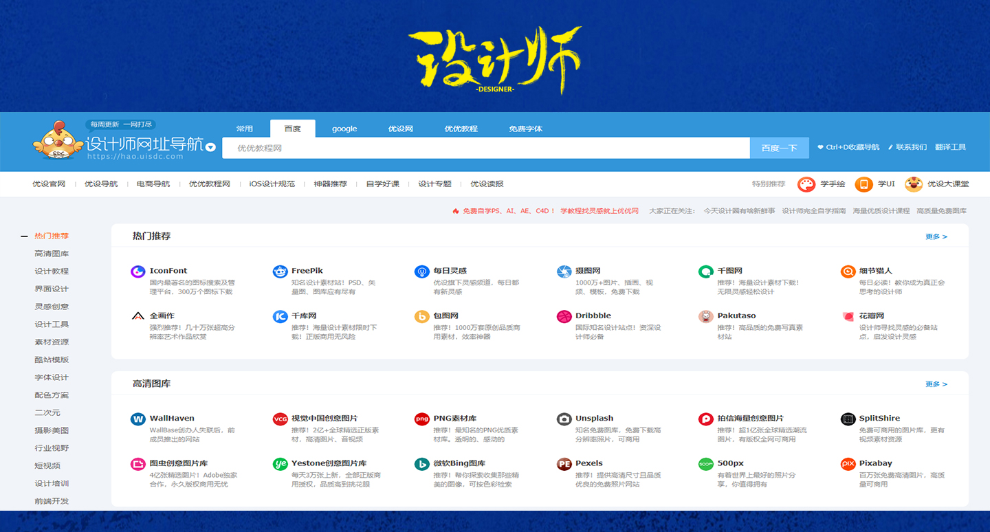
Task: Open the Pakutaso face icon
Action: (705, 317)
